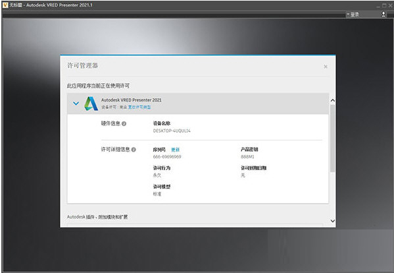Select the product key value 888M1
Image resolution: width=394 pixels, height=273 pixels.
[x=247, y=157]
